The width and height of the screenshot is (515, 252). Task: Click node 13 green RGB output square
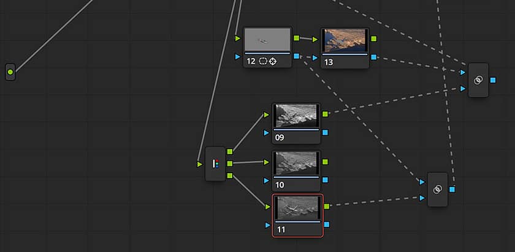point(374,39)
